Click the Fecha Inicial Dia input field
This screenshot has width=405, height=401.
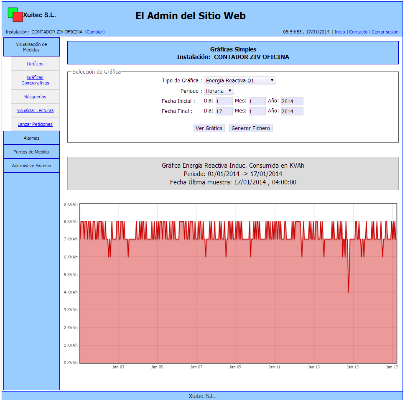(224, 101)
